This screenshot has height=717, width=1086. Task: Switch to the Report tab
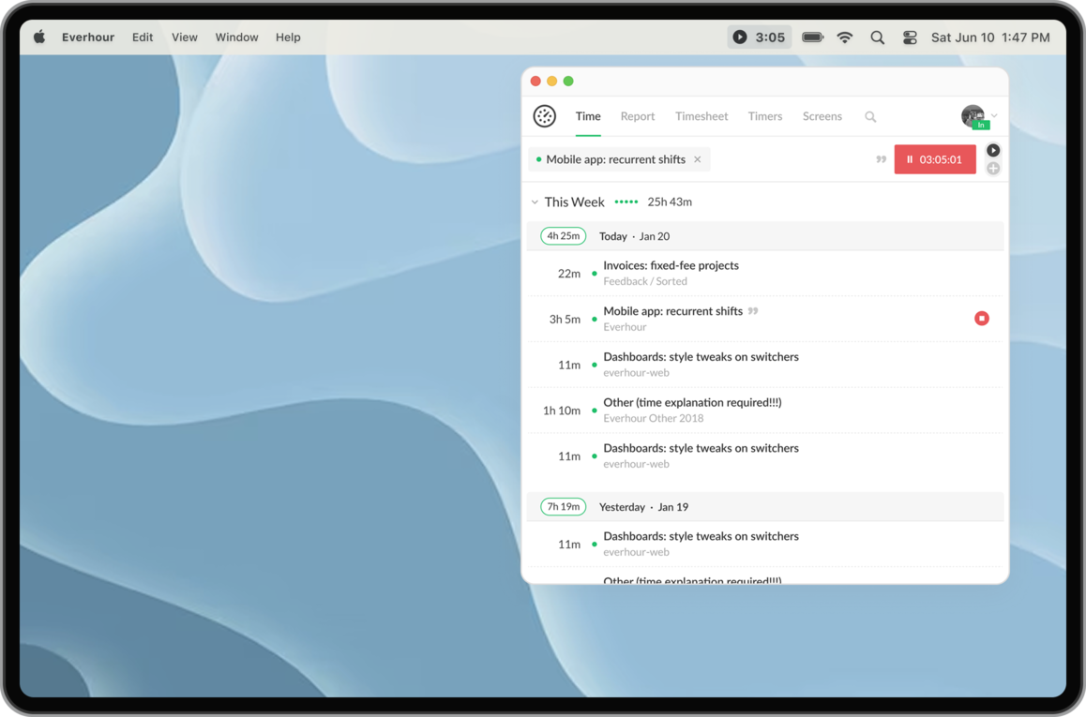tap(638, 115)
